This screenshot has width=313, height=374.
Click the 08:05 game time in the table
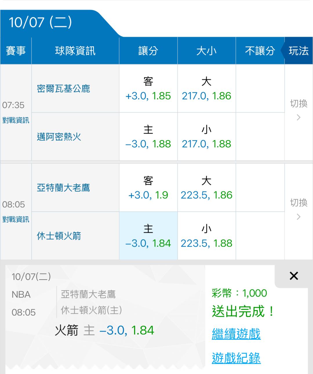(x=13, y=204)
